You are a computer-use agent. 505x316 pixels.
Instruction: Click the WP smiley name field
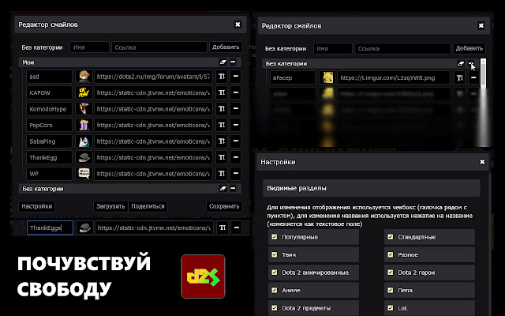click(49, 174)
